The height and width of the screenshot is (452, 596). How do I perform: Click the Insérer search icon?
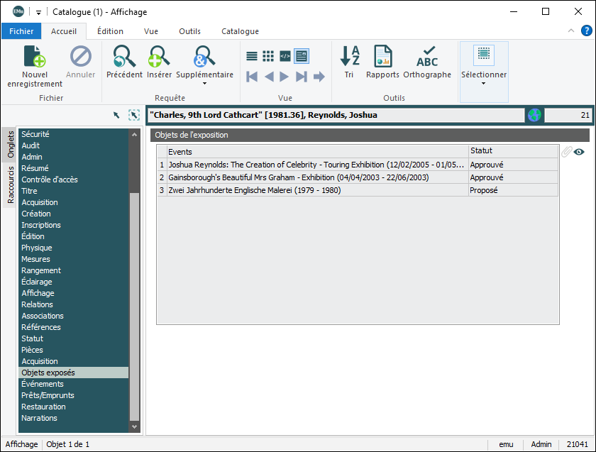click(159, 57)
